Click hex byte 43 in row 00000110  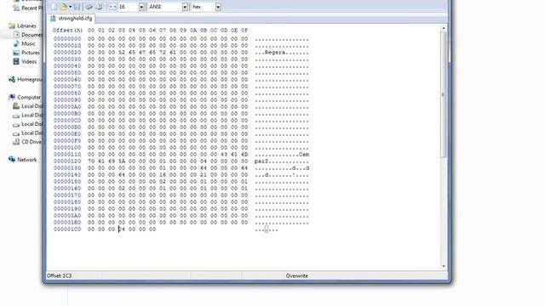pos(224,155)
